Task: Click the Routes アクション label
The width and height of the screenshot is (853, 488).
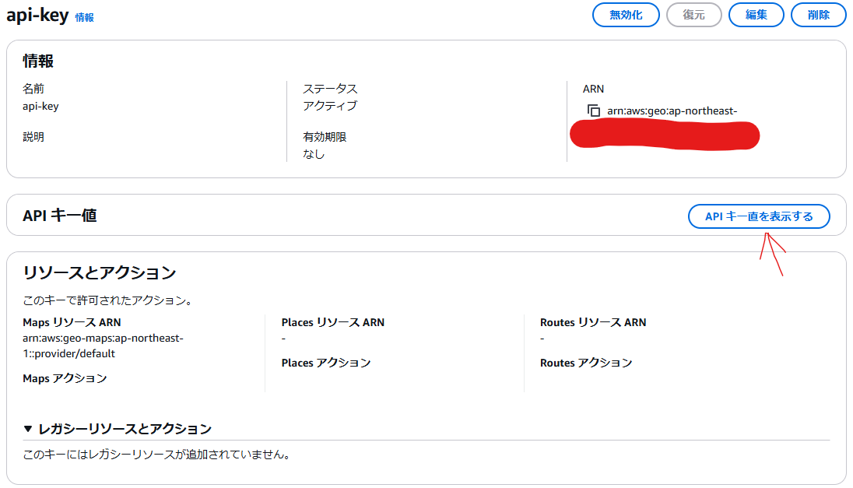Action: (586, 363)
